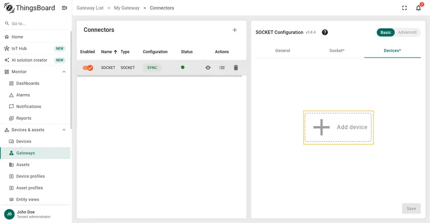Open Reports page

pyautogui.click(x=35, y=118)
